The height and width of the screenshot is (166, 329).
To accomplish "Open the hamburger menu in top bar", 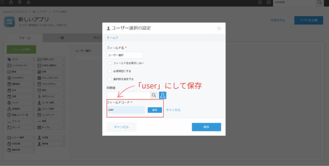I will [x=2, y=2].
